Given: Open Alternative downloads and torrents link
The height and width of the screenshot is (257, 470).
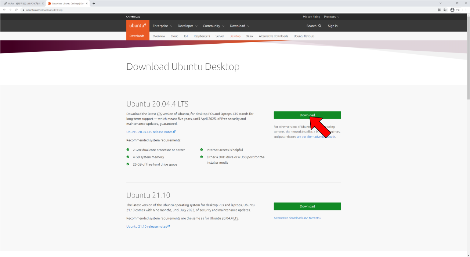Looking at the screenshot, I should point(297,218).
